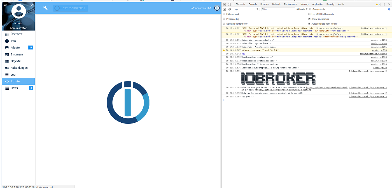Click the Instanzen icon

point(7,54)
